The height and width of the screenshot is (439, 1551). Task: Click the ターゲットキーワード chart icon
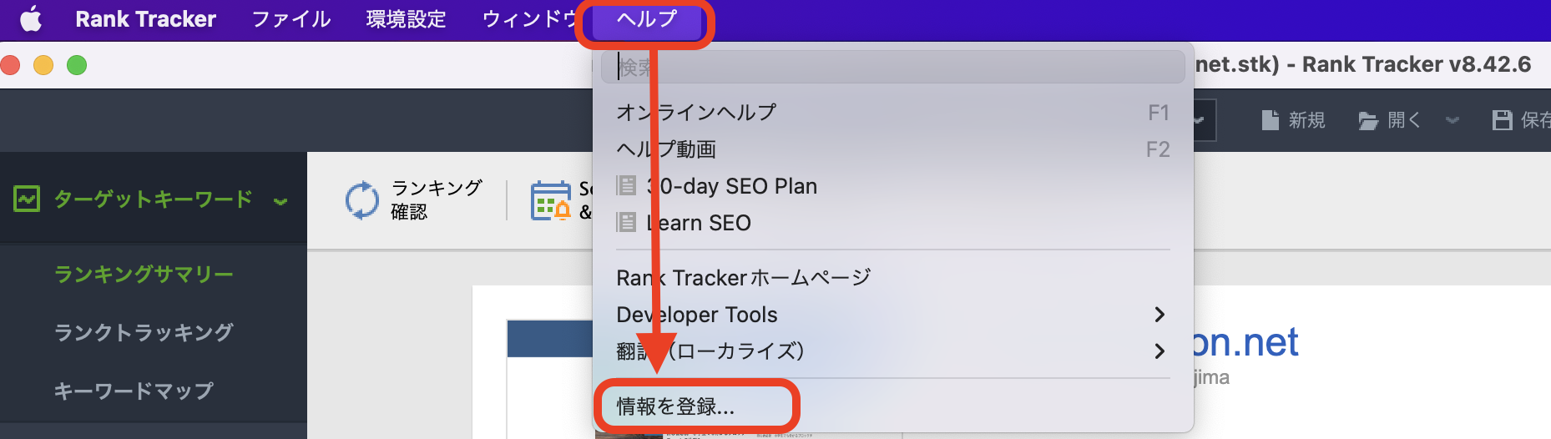27,199
